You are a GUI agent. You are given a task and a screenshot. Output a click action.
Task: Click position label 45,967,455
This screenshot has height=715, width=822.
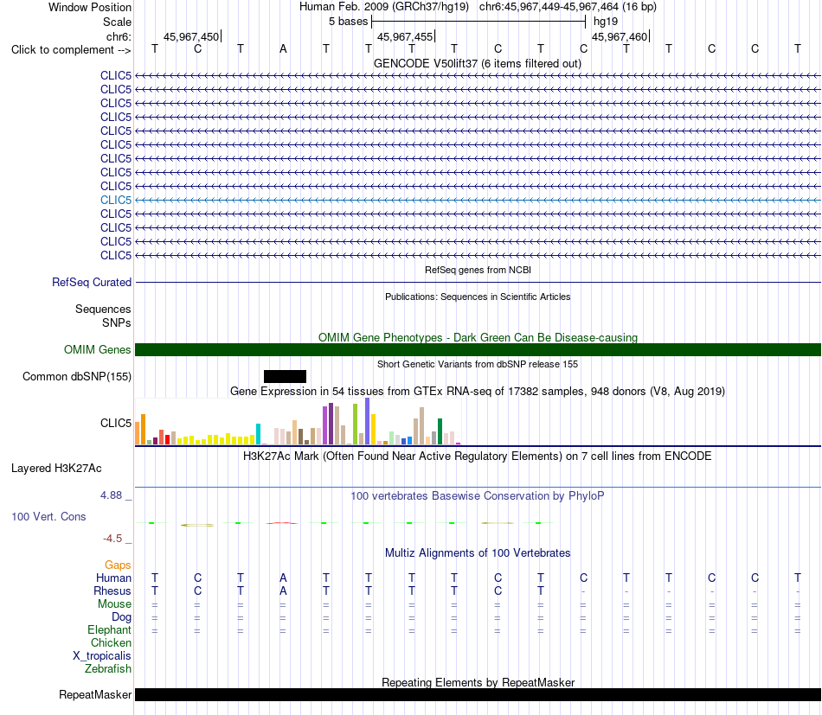(x=405, y=36)
